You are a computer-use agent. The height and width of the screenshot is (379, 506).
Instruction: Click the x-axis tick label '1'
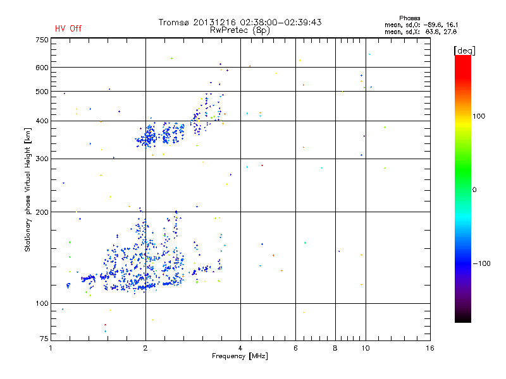point(51,348)
